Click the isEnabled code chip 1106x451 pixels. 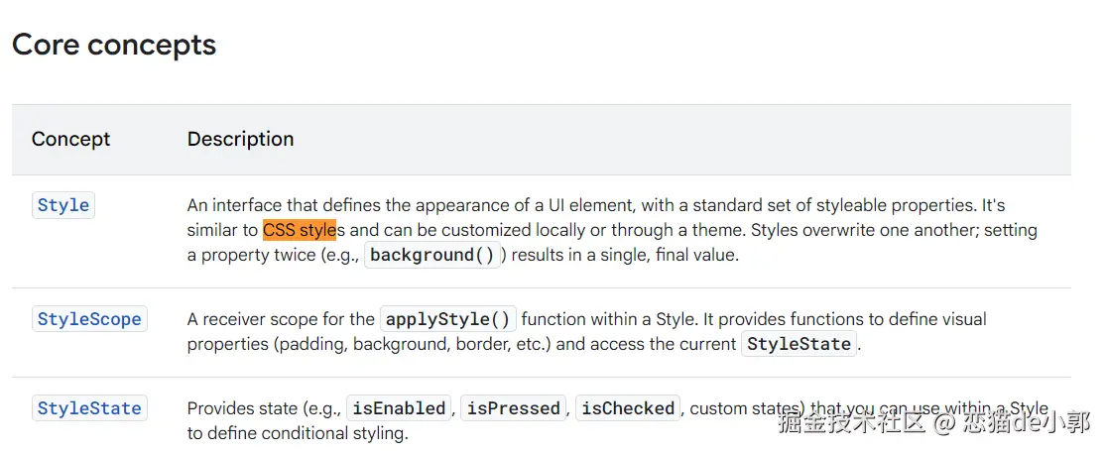pos(399,408)
